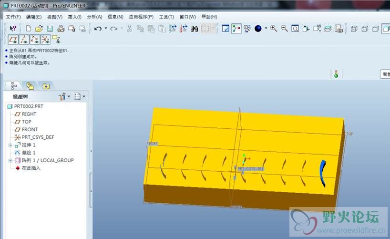Click the regenerate model icon
Viewport: 390px width, 239px height.
pyautogui.click(x=173, y=28)
